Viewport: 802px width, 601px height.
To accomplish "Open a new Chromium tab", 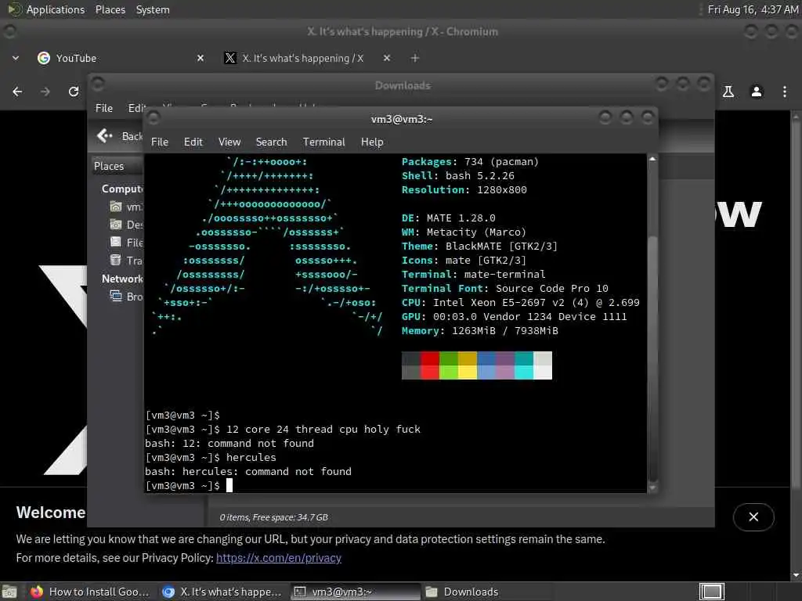I will click(415, 58).
